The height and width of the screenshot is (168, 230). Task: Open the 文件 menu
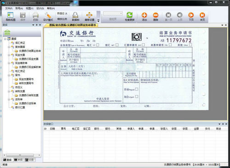9,8
